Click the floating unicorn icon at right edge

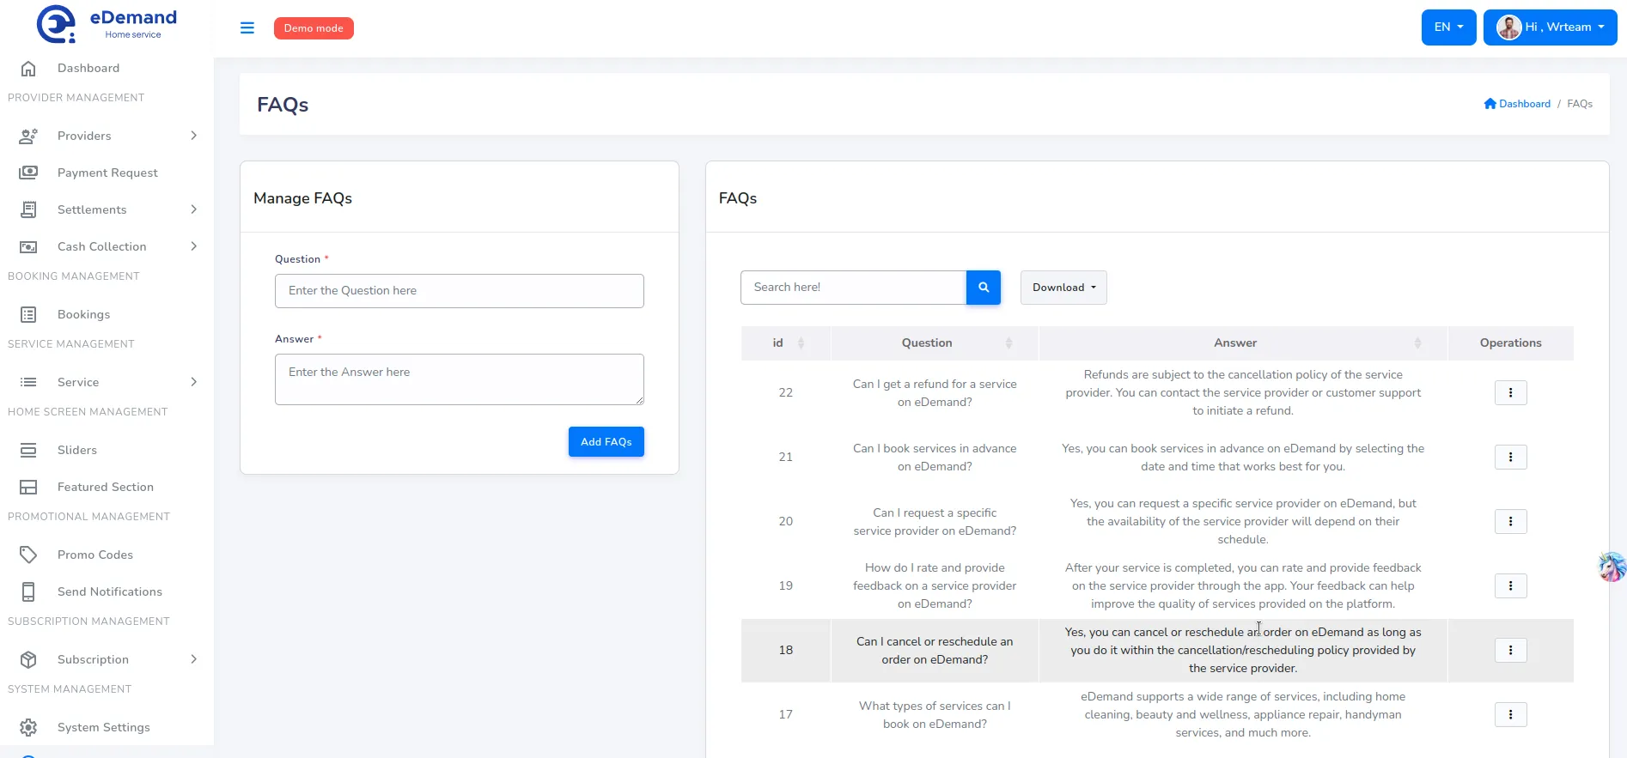click(x=1612, y=567)
